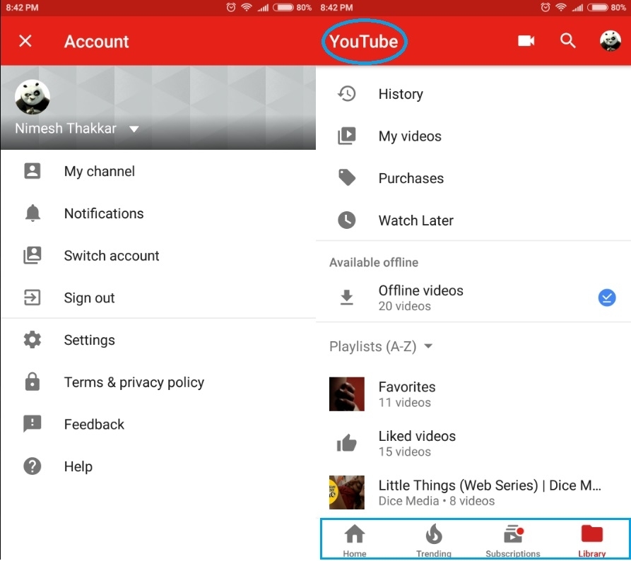Open History list item
Image resolution: width=631 pixels, height=561 pixels.
(x=473, y=94)
